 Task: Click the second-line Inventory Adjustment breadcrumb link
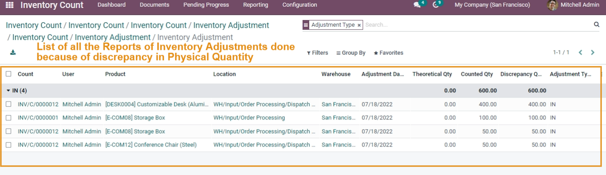click(x=113, y=37)
